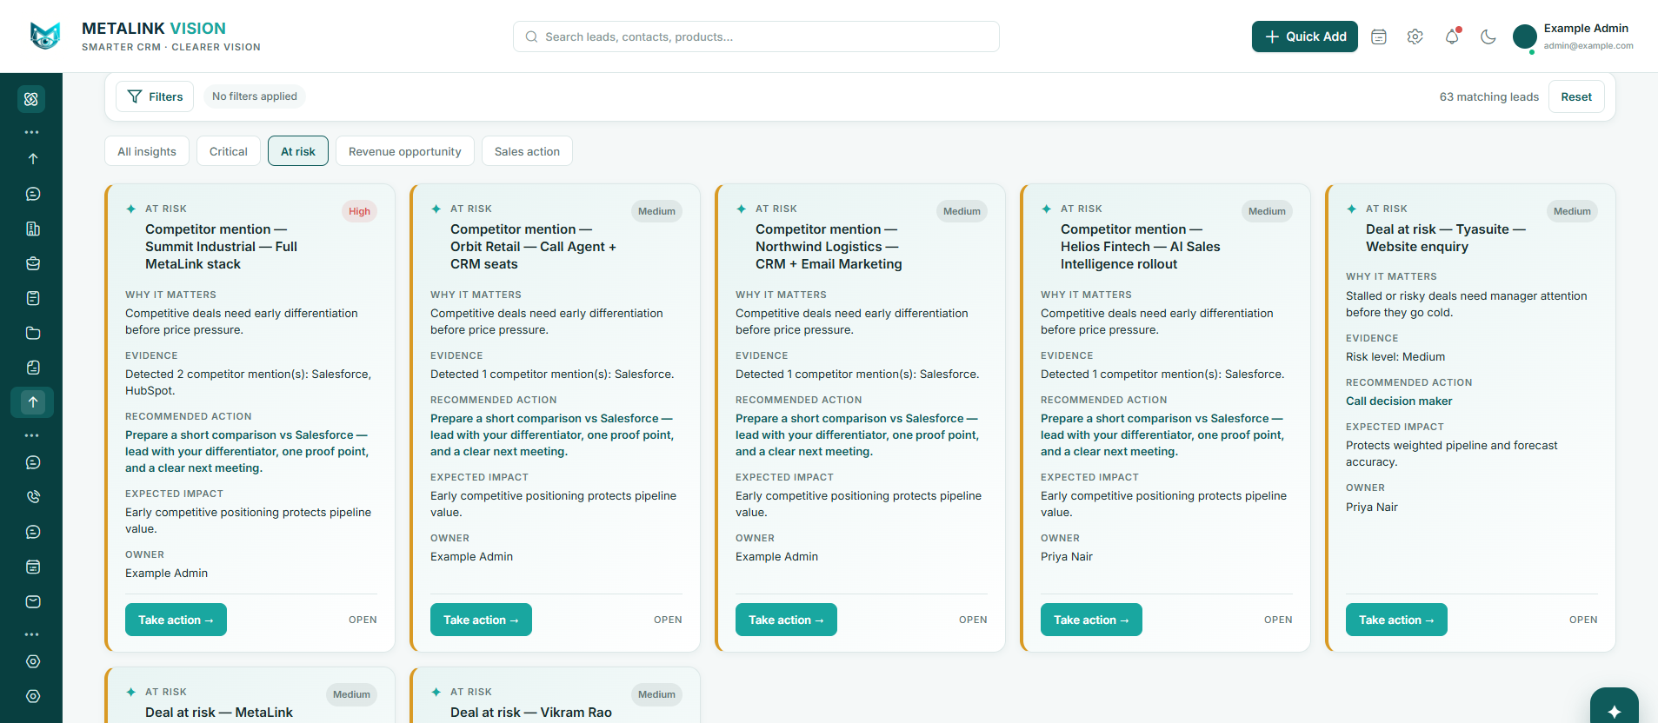Select the Revenue opportunity tab
Viewport: 1658px width, 723px height.
(x=405, y=151)
